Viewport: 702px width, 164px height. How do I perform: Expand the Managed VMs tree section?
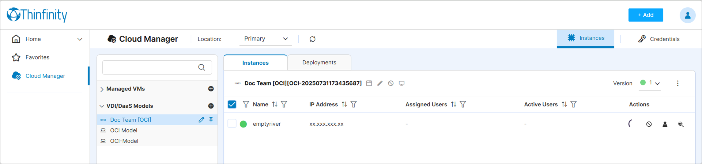tap(102, 89)
